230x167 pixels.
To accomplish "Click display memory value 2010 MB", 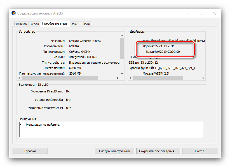I will click(75, 73).
